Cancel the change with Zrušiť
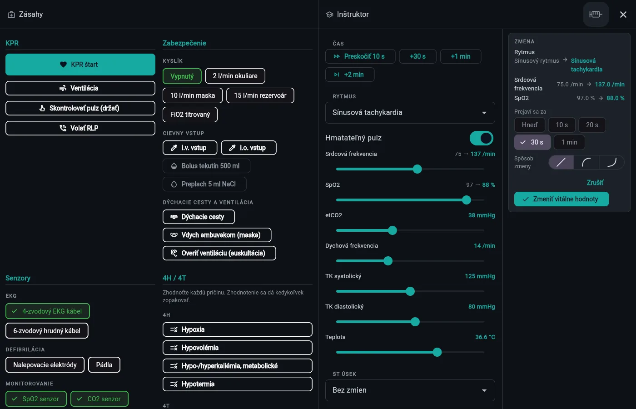 [x=595, y=183]
